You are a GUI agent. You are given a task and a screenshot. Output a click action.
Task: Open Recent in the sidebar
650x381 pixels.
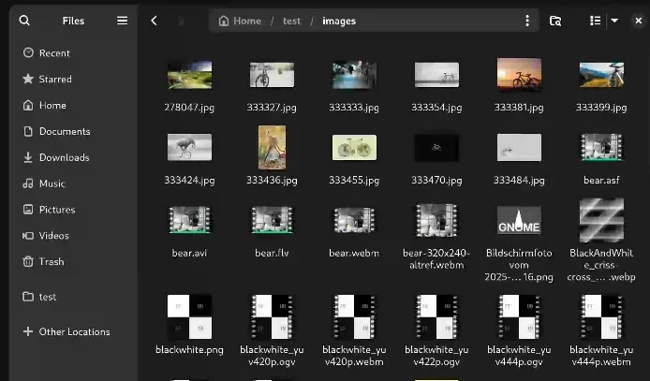pyautogui.click(x=54, y=53)
